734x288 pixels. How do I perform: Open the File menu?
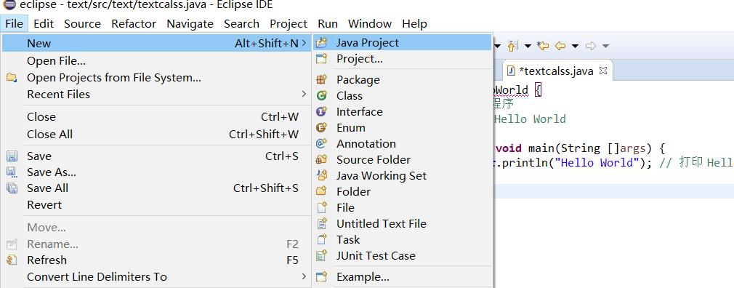pos(14,23)
